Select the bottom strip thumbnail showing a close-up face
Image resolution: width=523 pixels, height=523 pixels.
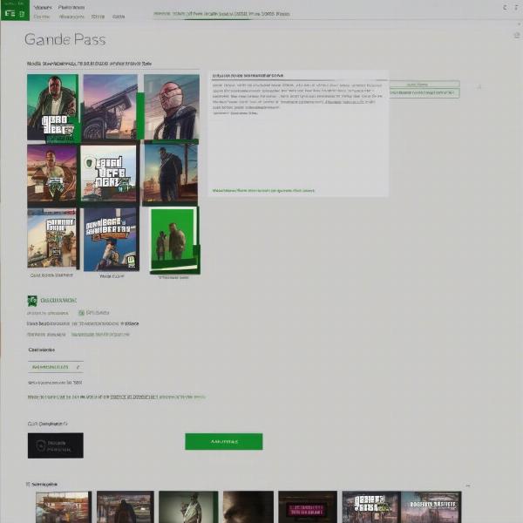click(x=248, y=507)
